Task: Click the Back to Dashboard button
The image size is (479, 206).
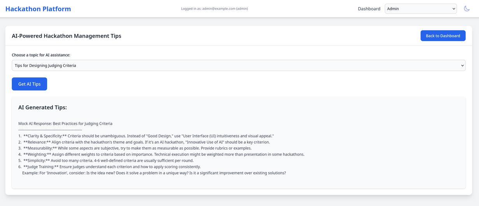Action: point(443,36)
